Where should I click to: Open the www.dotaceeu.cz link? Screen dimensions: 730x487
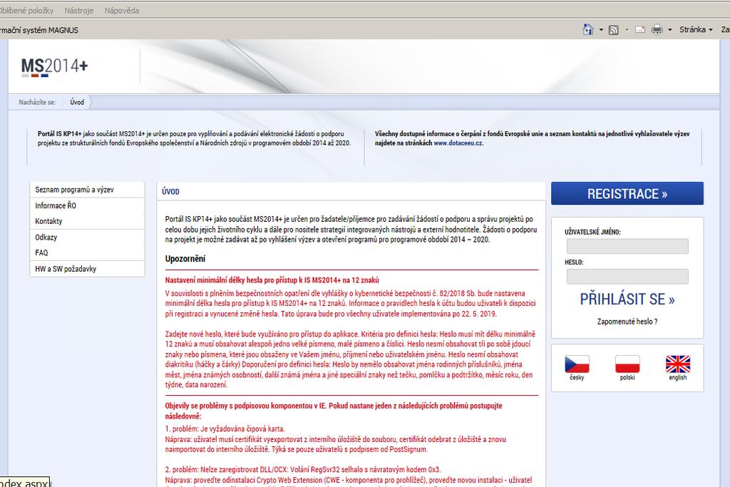pos(458,143)
